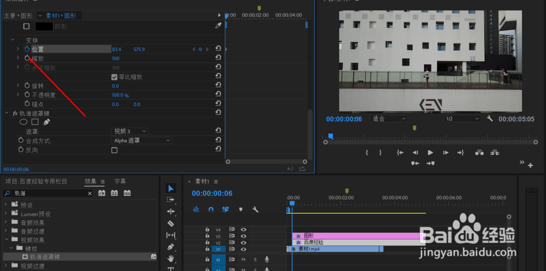Reset the 不透明度 parameter
Image resolution: width=546 pixels, height=271 pixels.
tap(218, 95)
